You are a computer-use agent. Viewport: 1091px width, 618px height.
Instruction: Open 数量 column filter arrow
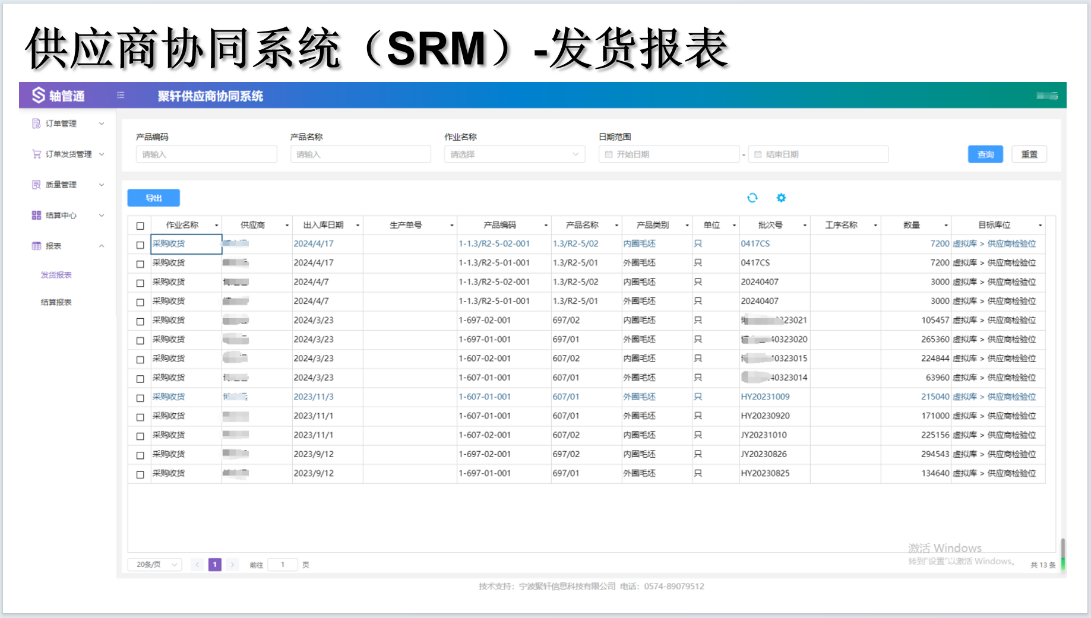click(946, 226)
